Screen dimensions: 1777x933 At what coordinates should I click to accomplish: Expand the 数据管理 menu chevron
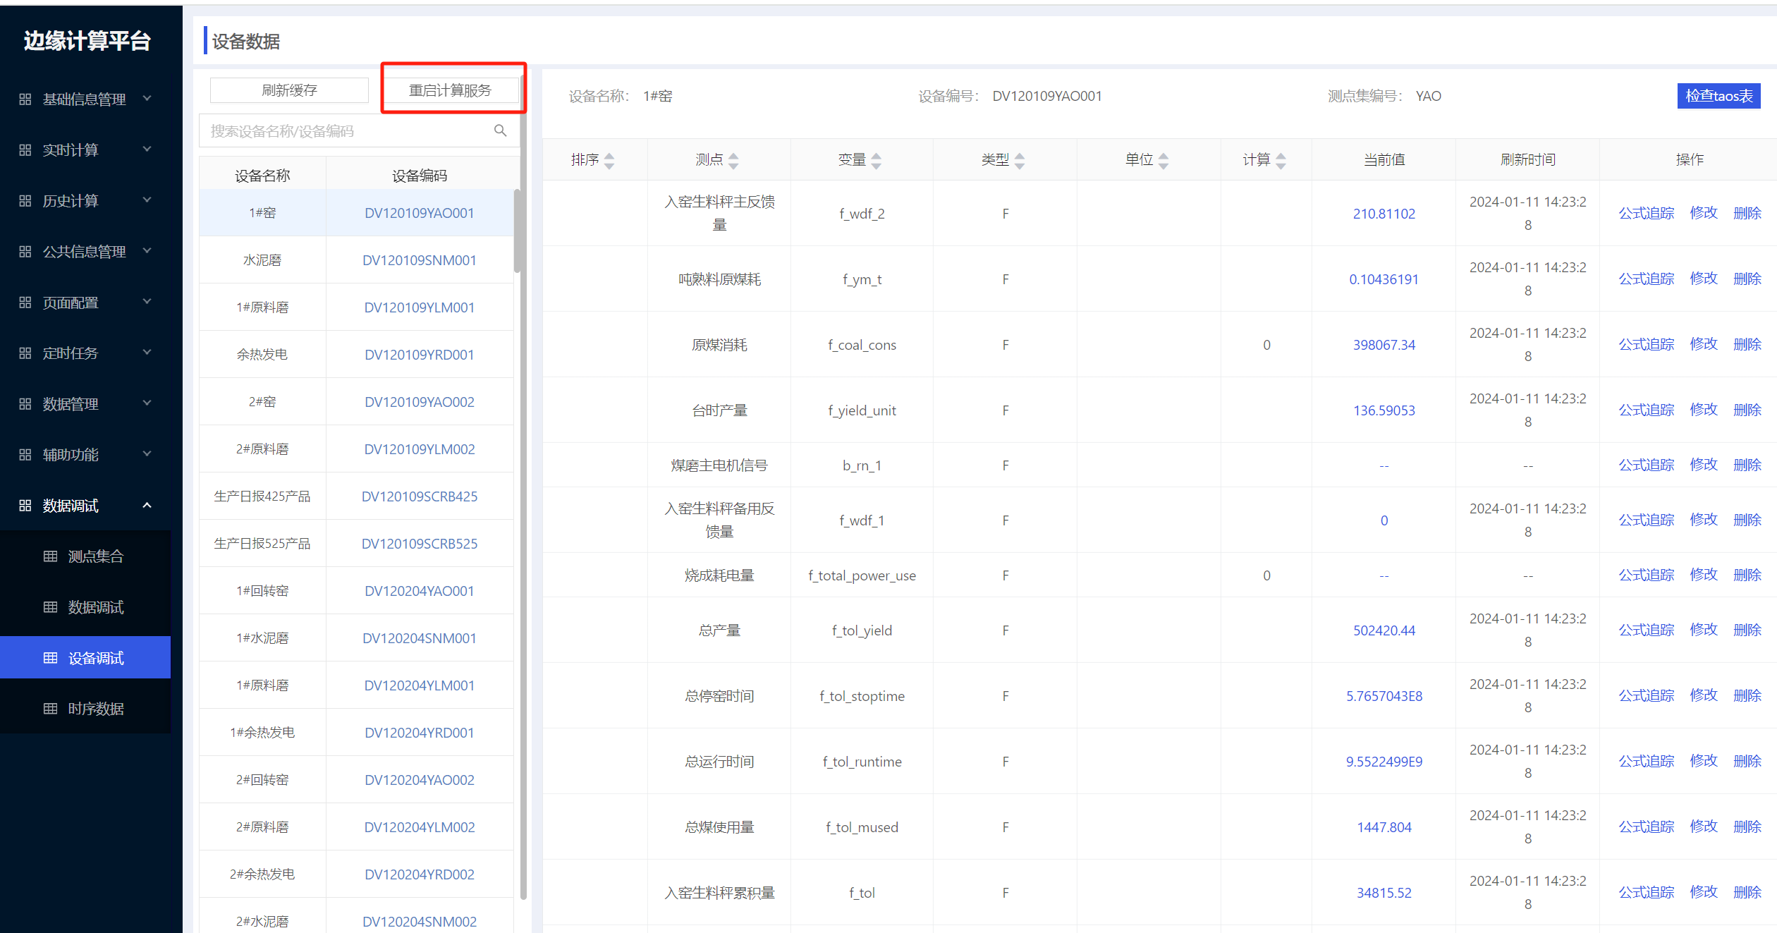point(147,403)
